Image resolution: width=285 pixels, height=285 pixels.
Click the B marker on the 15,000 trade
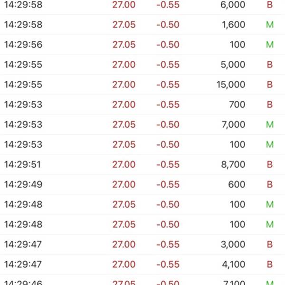tap(270, 85)
